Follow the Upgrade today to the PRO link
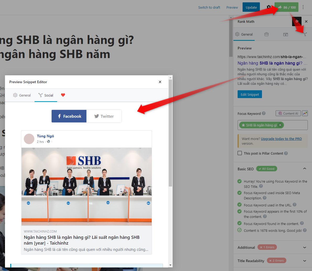The image size is (312, 271). 281,139
